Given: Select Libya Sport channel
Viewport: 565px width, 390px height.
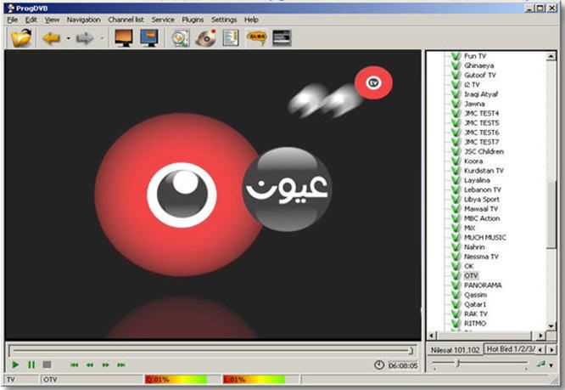Looking at the screenshot, I should pos(481,199).
